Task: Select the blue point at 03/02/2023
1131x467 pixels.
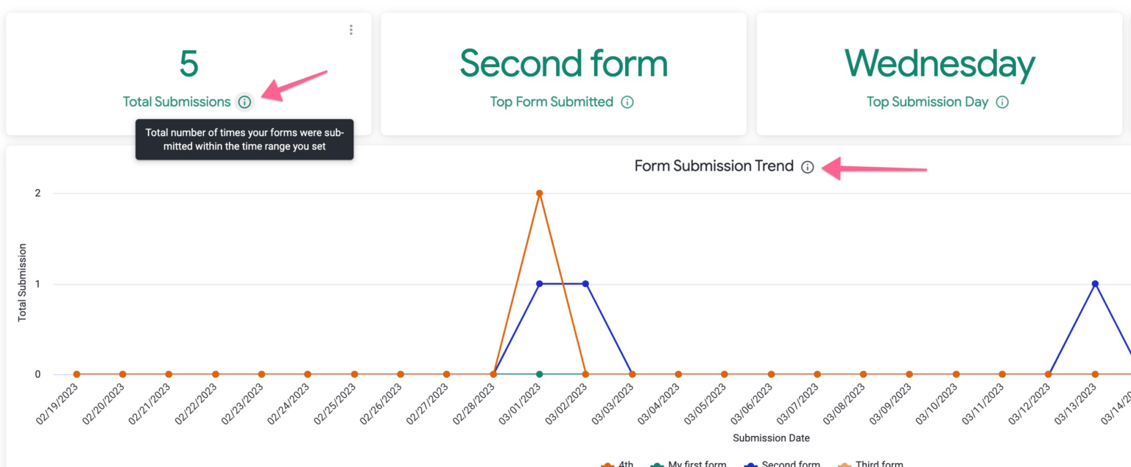Action: (585, 284)
